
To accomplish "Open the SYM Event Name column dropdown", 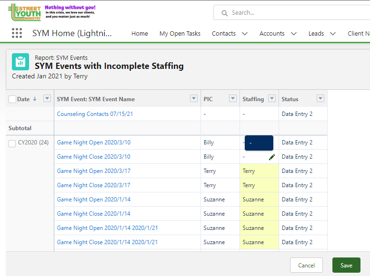I will click(x=194, y=99).
